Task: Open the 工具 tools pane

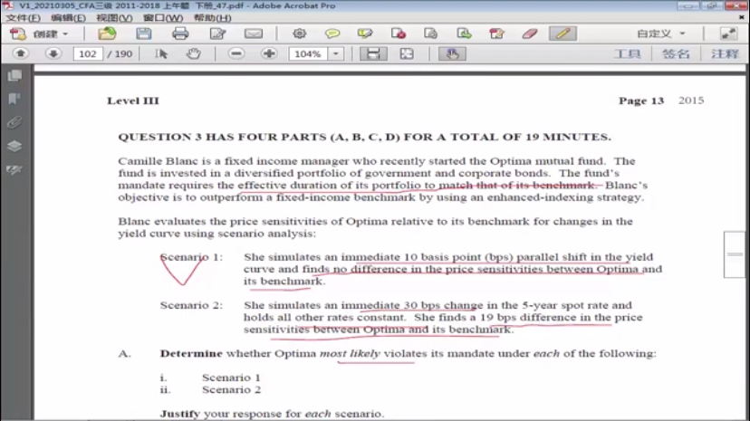Action: (628, 53)
